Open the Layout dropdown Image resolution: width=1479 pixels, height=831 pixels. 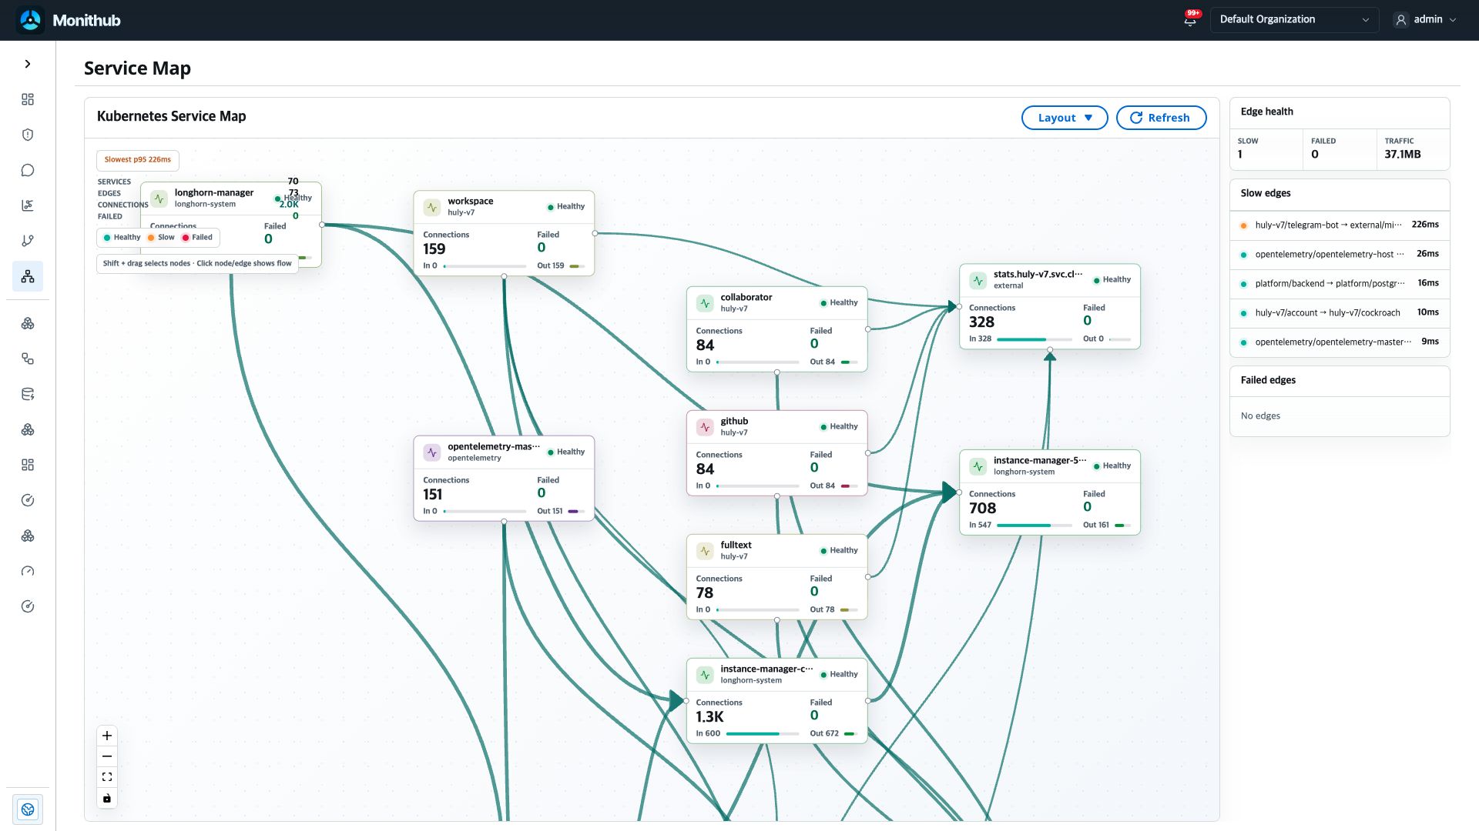1065,118
